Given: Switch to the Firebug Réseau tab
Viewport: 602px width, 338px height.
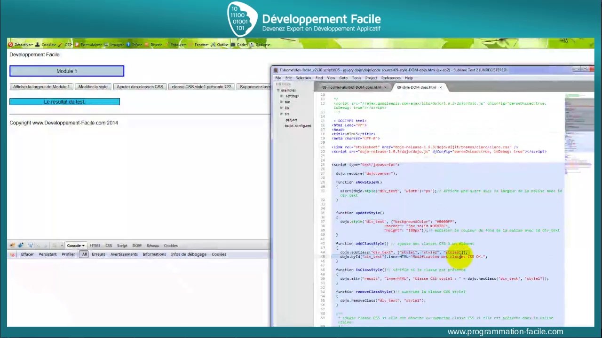Looking at the screenshot, I should tap(153, 246).
